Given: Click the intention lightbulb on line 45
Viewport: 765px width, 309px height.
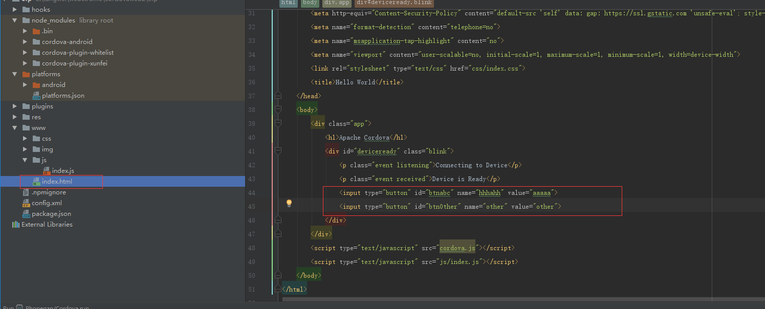Looking at the screenshot, I should (x=289, y=203).
